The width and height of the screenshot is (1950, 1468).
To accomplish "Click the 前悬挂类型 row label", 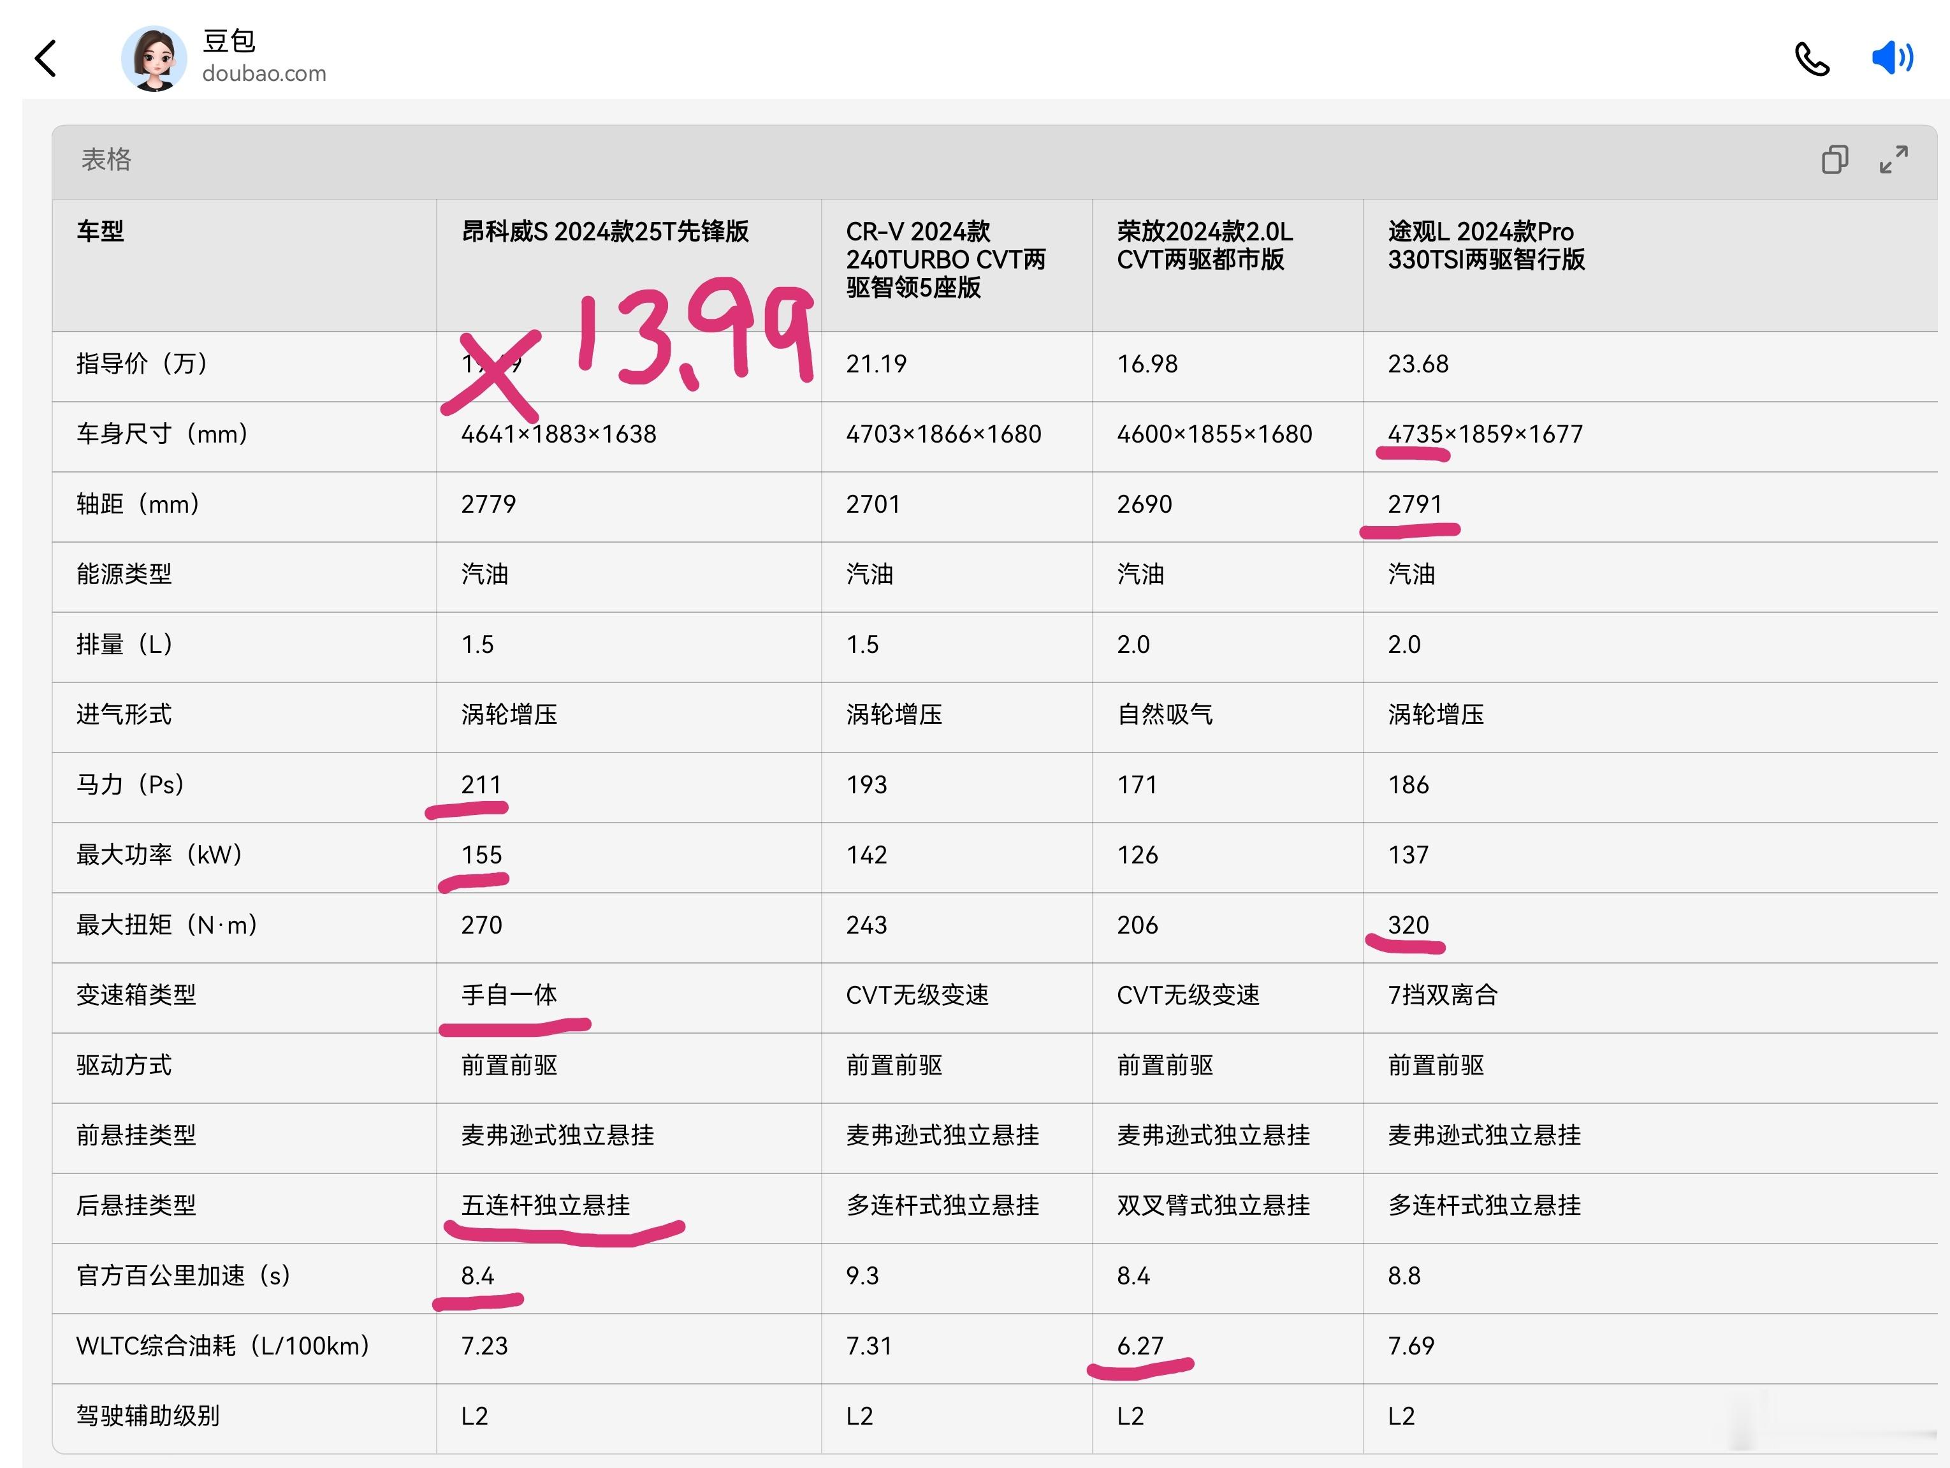I will (136, 1134).
